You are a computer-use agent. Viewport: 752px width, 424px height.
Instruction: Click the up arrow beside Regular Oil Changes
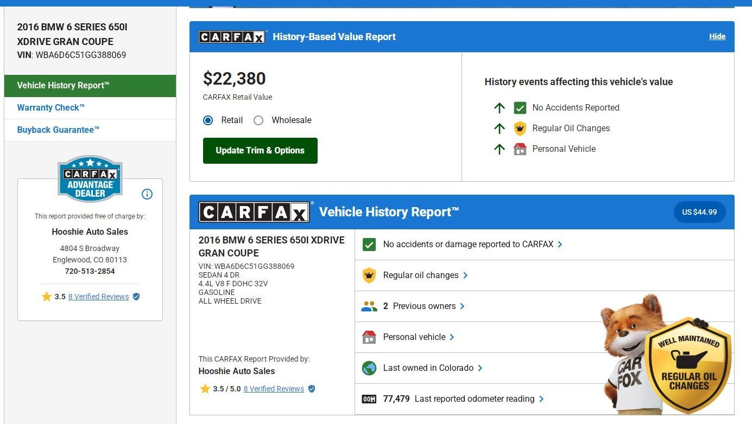pyautogui.click(x=500, y=129)
